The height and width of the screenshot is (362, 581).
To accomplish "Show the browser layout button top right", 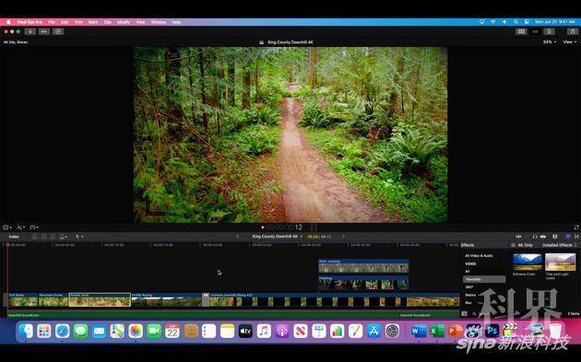I will (521, 31).
